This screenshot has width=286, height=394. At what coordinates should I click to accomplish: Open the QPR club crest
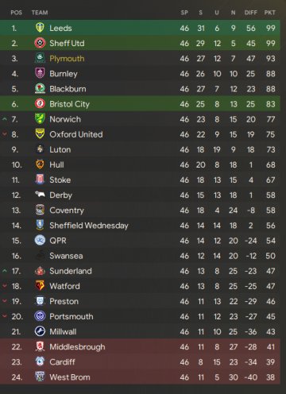coord(40,240)
